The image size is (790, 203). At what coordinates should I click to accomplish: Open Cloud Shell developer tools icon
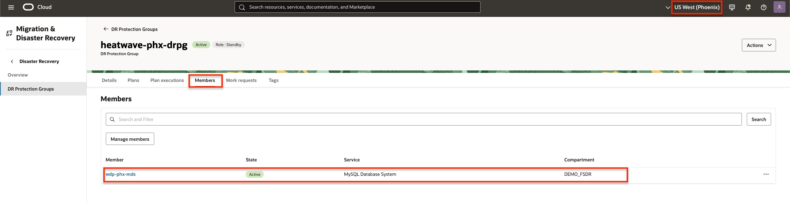tap(732, 7)
